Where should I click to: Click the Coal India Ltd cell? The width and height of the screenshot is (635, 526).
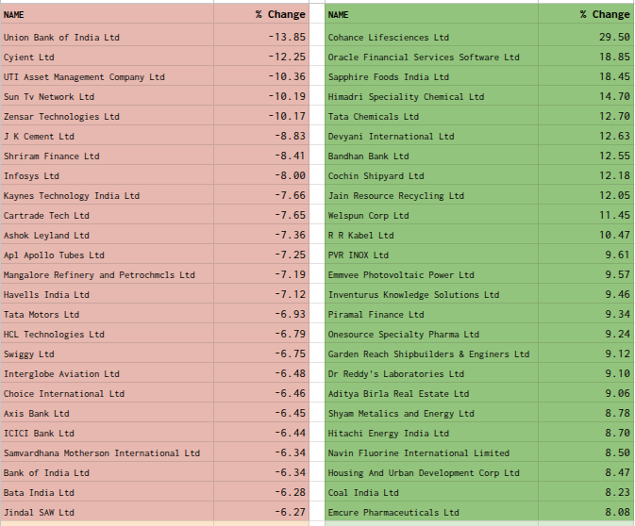tap(431, 493)
